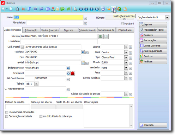The image size is (175, 135).
Task: Open the Idioma dropdown
Action: pyautogui.click(x=126, y=47)
